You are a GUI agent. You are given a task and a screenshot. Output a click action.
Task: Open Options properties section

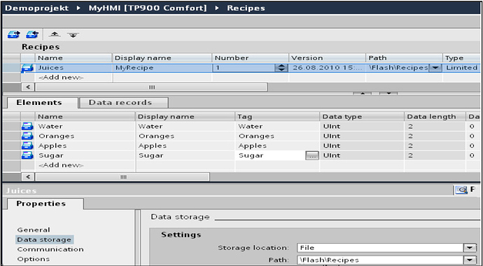click(x=34, y=259)
